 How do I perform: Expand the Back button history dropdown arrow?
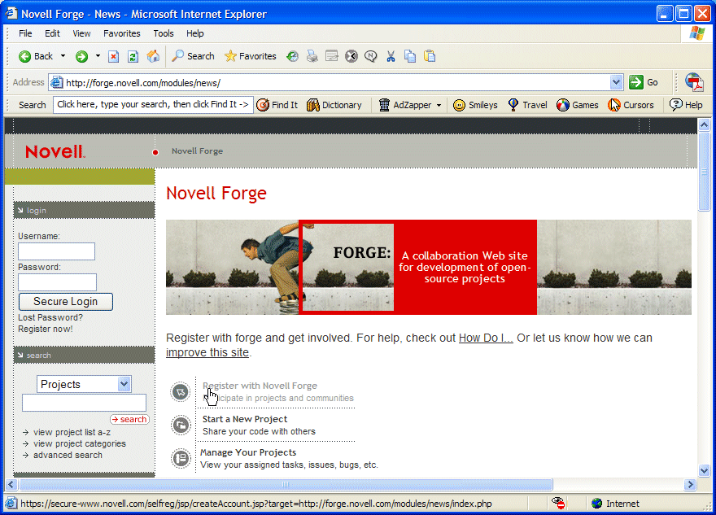point(63,56)
